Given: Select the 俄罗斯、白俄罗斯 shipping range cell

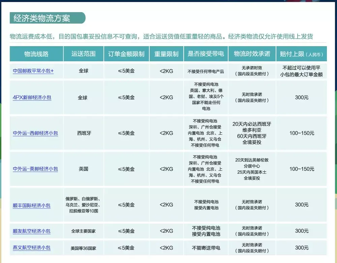Looking at the screenshot, I should point(83,205).
